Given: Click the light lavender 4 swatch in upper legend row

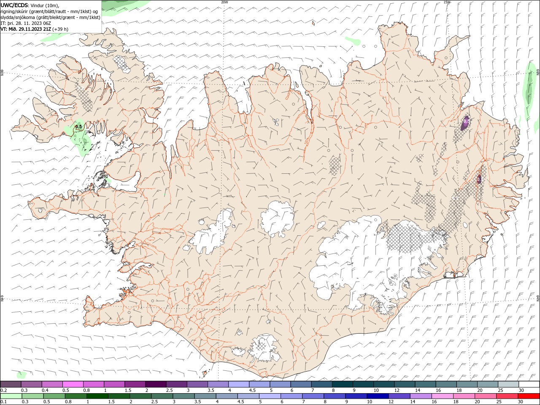Looking at the screenshot, I should tap(239, 384).
